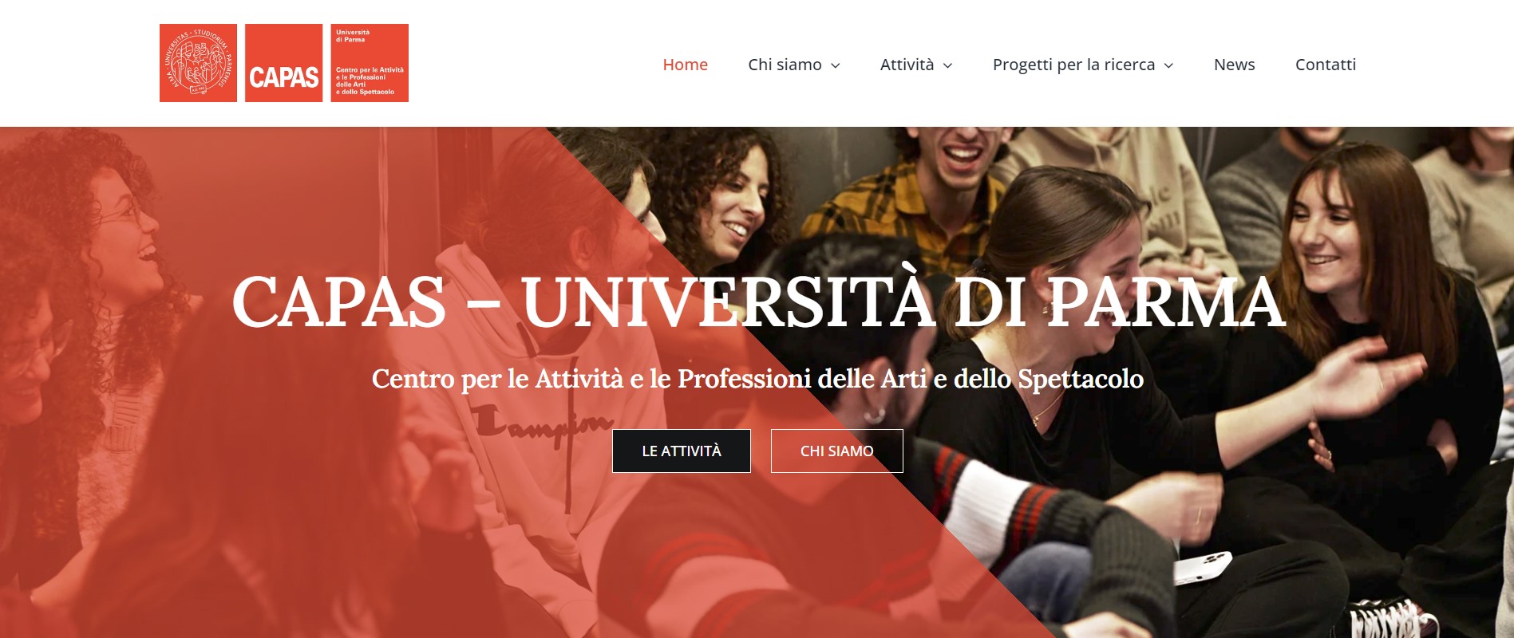Click the Università di Parma text logo tile
Screen dimensions: 1514x638
point(370,63)
